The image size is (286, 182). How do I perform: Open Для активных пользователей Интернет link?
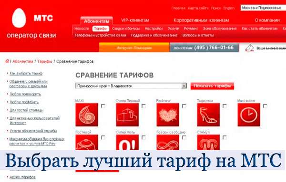[x=34, y=121]
